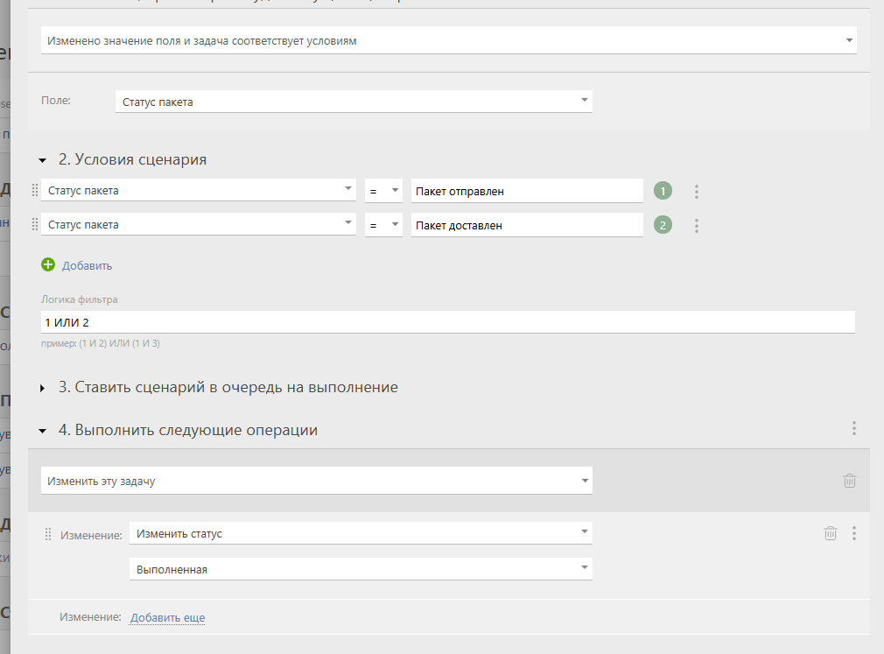Grab the drag handle of the first condition
The image size is (884, 654).
[x=35, y=190]
